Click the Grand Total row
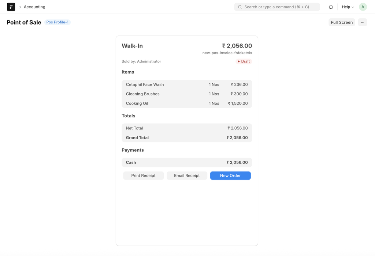The width and height of the screenshot is (375, 256). [187, 138]
